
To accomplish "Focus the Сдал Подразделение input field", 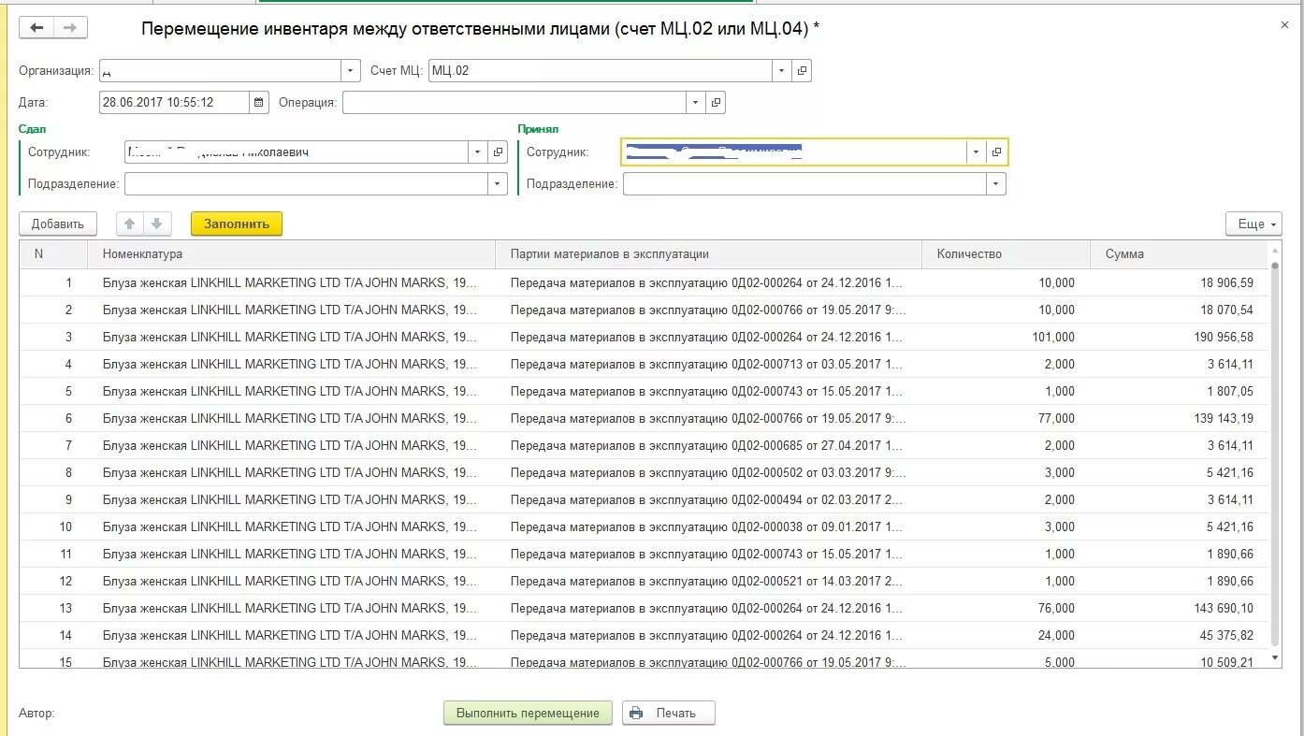I will (307, 184).
